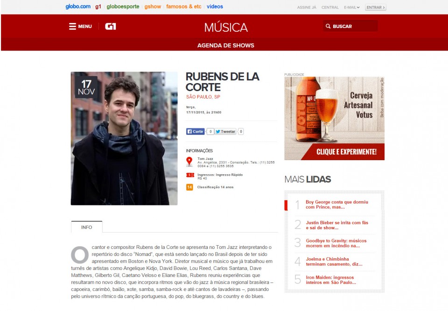Expand the E-MAIL dropdown
This screenshot has height=311, width=448.
tap(352, 7)
